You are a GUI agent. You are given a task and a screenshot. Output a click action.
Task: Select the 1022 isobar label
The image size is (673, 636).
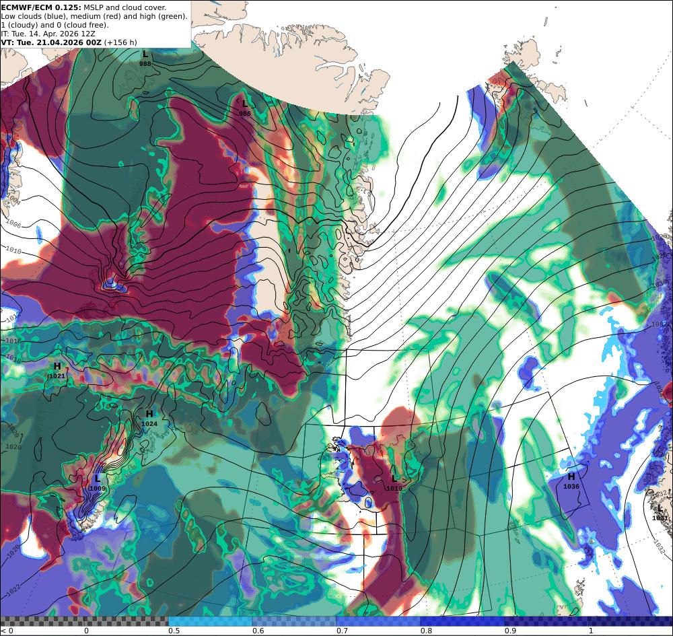tap(13, 591)
